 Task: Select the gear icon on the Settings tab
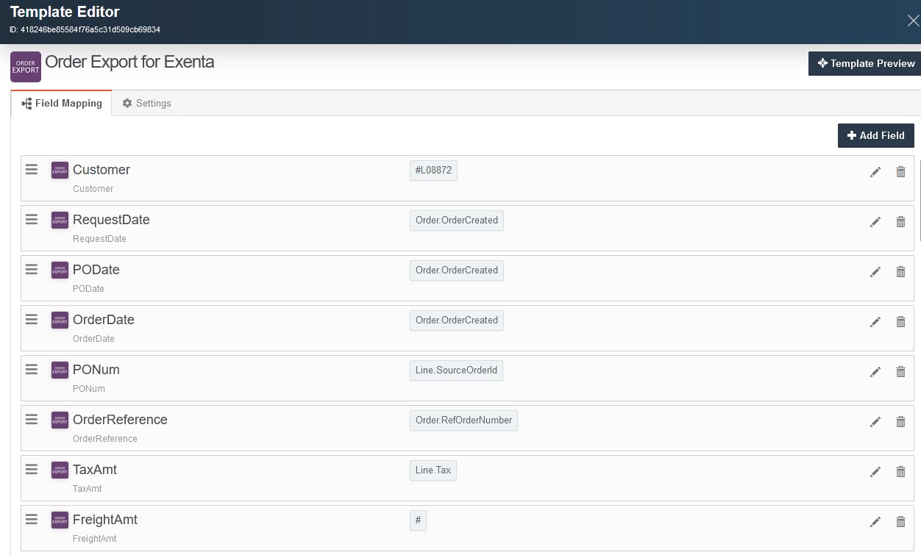coord(126,103)
